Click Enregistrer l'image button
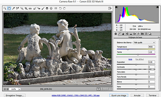The image size is (161, 97). tap(15, 96)
